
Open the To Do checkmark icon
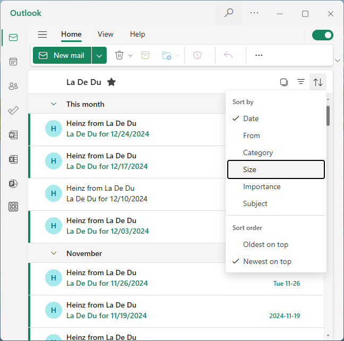pos(13,110)
